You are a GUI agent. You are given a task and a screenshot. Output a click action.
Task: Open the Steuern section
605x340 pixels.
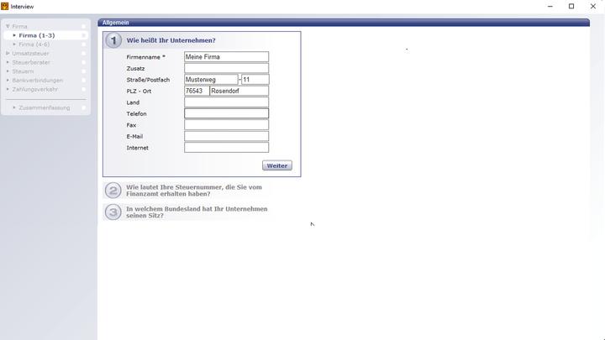(x=23, y=71)
